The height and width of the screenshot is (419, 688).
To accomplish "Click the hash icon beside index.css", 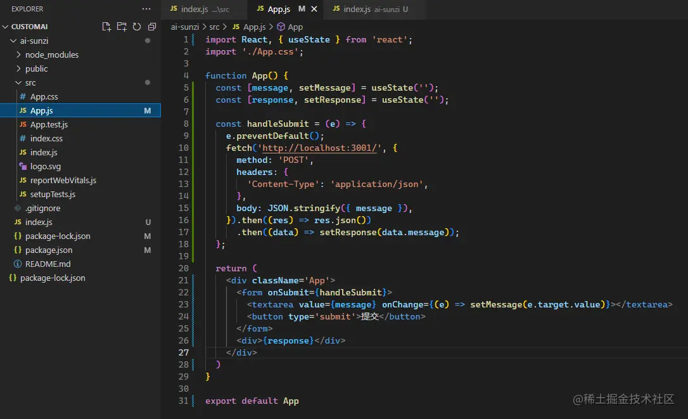I will tap(23, 138).
